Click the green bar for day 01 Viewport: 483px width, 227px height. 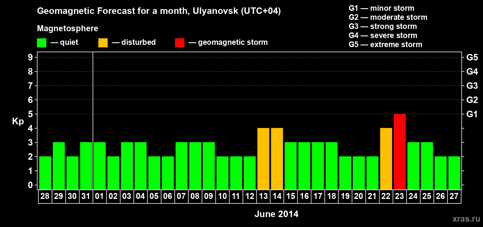(x=100, y=166)
